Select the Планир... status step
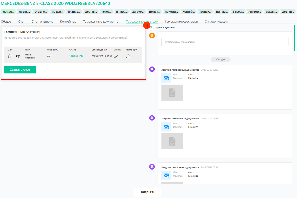 (x=74, y=12)
